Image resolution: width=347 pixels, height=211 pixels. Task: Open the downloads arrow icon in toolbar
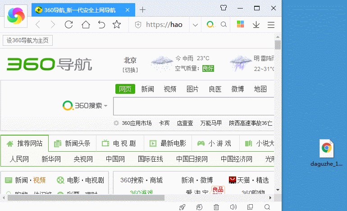tap(256, 25)
